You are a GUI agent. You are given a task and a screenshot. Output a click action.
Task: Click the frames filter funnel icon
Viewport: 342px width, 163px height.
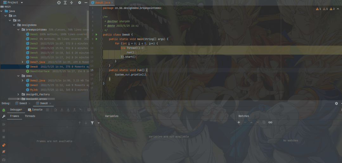pyautogui.click(x=92, y=123)
